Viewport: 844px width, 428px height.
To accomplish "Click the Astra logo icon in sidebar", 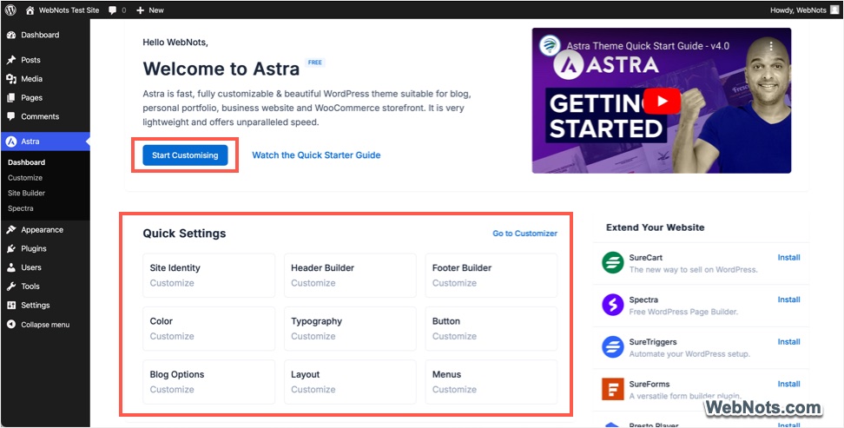I will click(x=11, y=142).
